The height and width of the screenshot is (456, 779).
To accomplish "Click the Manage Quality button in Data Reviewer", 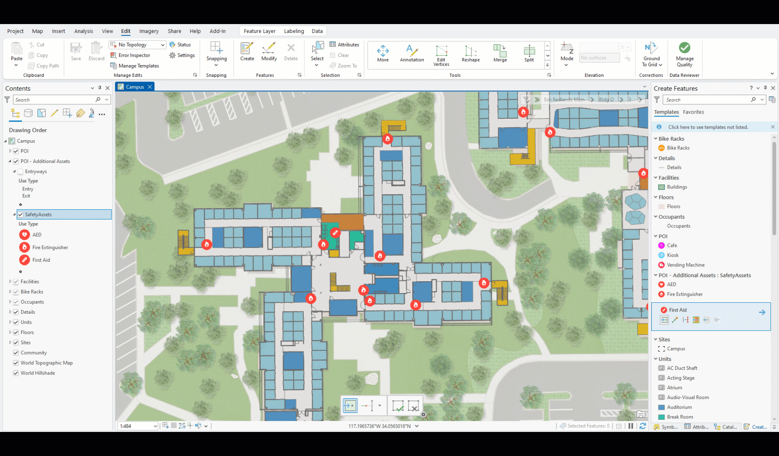I will 684,54.
